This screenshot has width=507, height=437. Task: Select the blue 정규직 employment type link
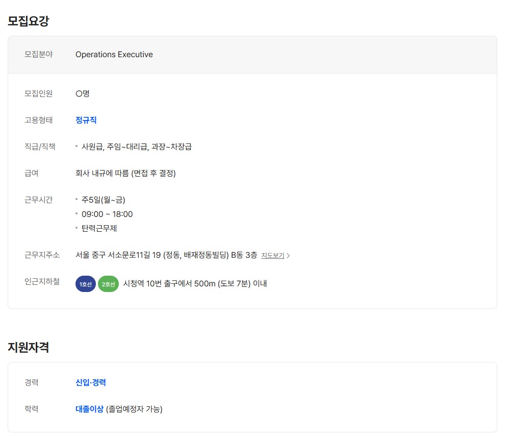(86, 120)
